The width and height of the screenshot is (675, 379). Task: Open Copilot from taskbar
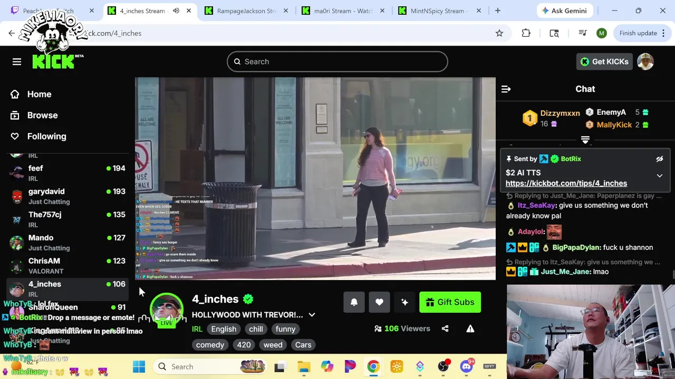click(x=327, y=366)
